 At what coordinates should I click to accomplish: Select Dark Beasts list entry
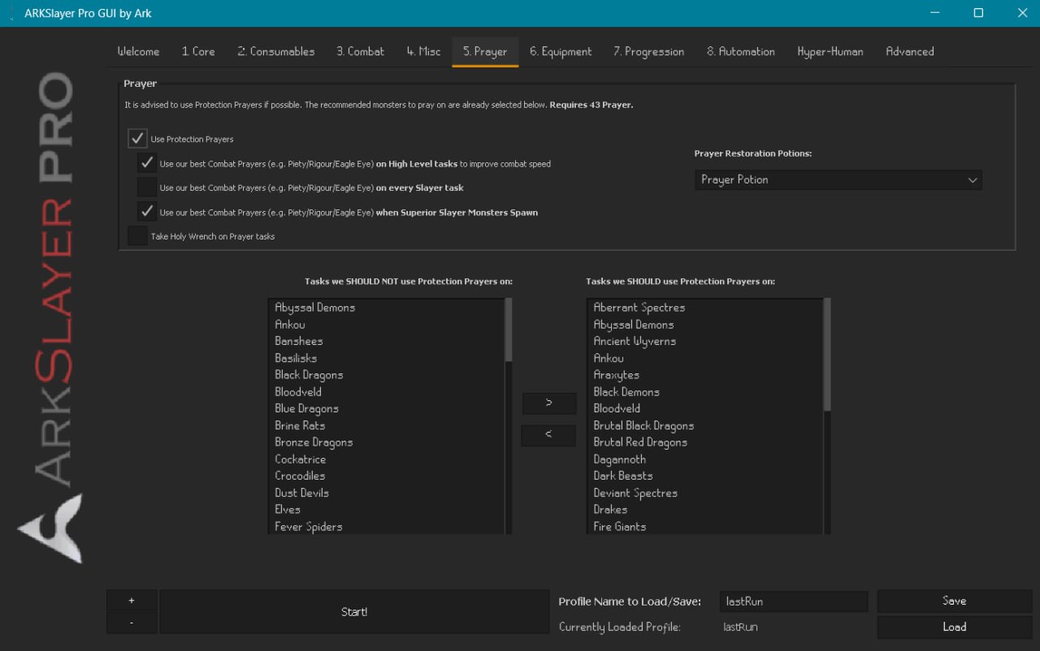(705, 476)
